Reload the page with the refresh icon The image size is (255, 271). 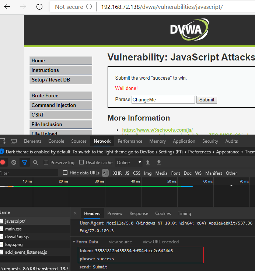tap(39, 7)
